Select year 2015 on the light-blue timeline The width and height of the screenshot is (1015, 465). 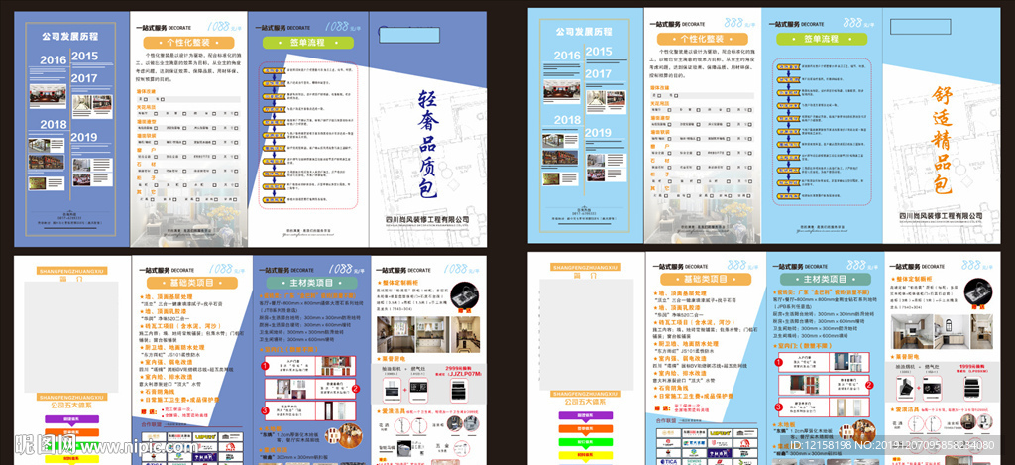(x=599, y=52)
